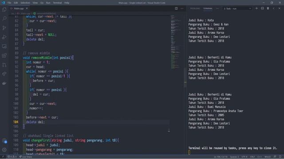Split the editor to the right
The width and height of the screenshot is (284, 159).
coord(176,8)
